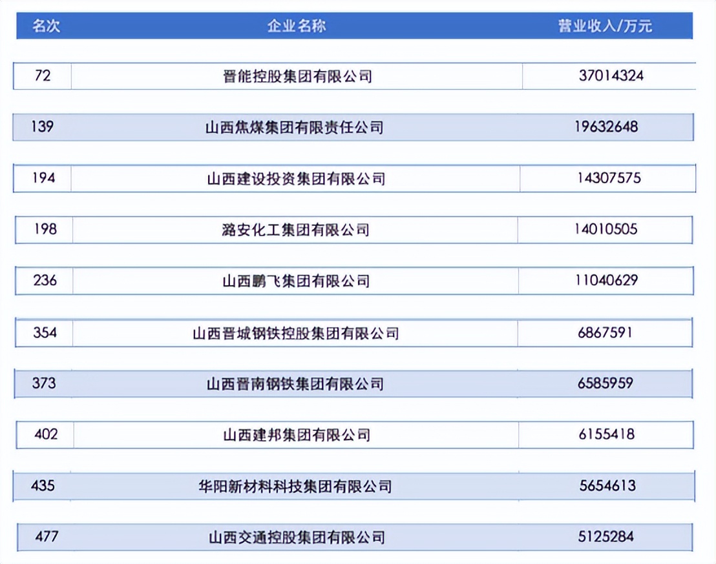Screen dimensions: 716x564
Task: Select revenue value 5125284
Action: click(x=605, y=537)
